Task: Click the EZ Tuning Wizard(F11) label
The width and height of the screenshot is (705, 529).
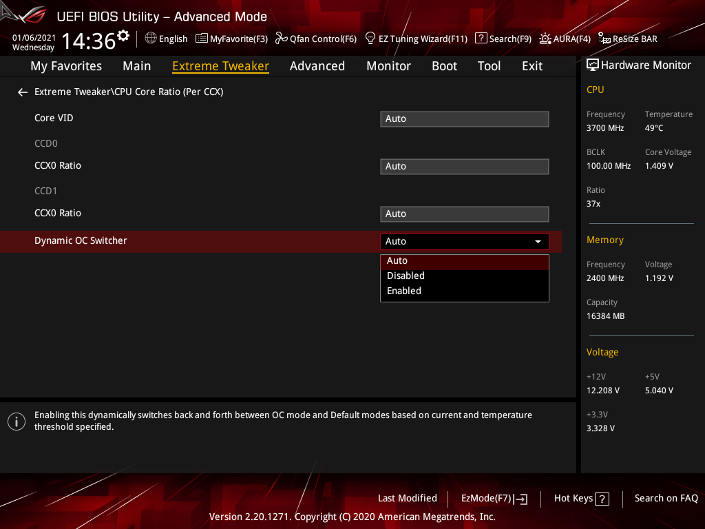Action: point(423,39)
